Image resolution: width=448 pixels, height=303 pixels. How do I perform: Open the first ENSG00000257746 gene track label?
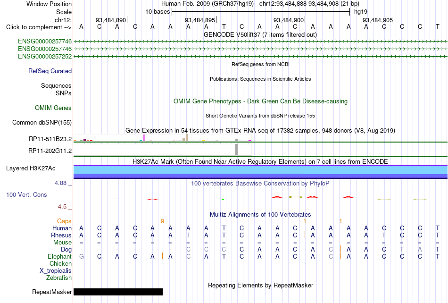point(45,42)
